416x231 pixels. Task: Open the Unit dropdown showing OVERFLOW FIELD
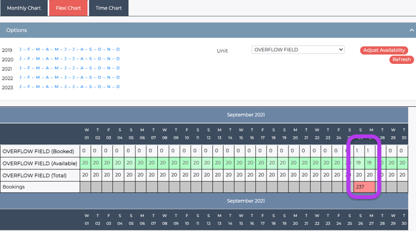coord(297,49)
